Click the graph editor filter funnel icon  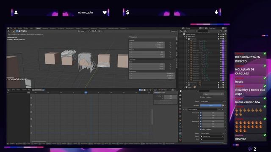pos(150,90)
